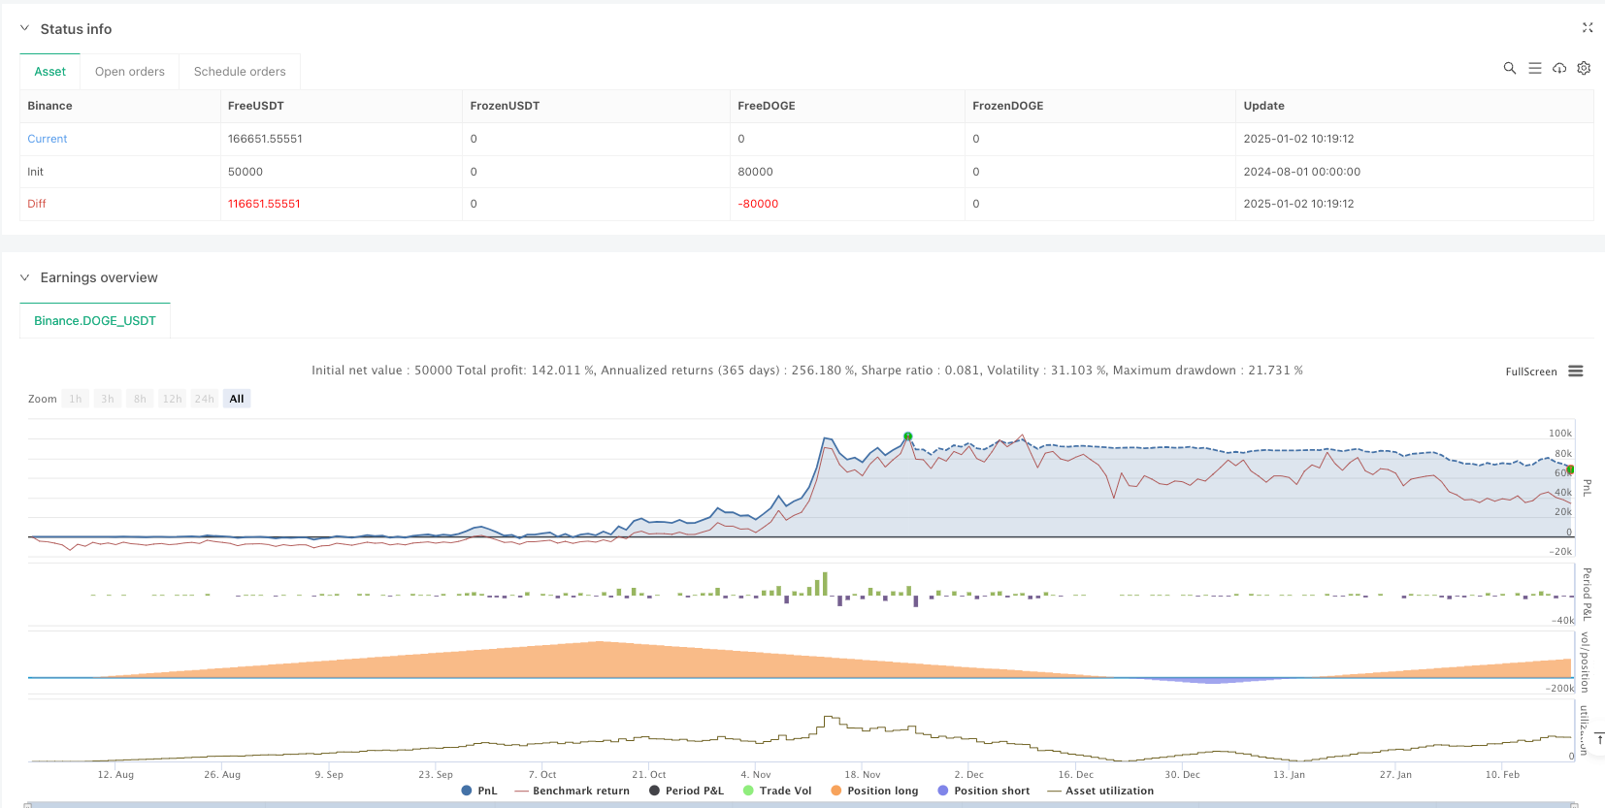Select the Binance.DOGE_USDT tab

tap(95, 321)
